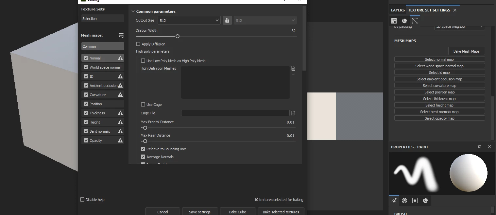Click Select curvature map
Viewport: 496px width, 215px height.
(x=439, y=86)
